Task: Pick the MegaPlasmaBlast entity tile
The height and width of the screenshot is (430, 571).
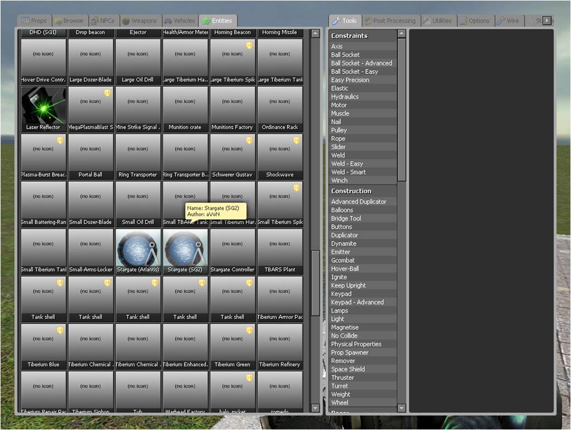Action: pos(91,109)
